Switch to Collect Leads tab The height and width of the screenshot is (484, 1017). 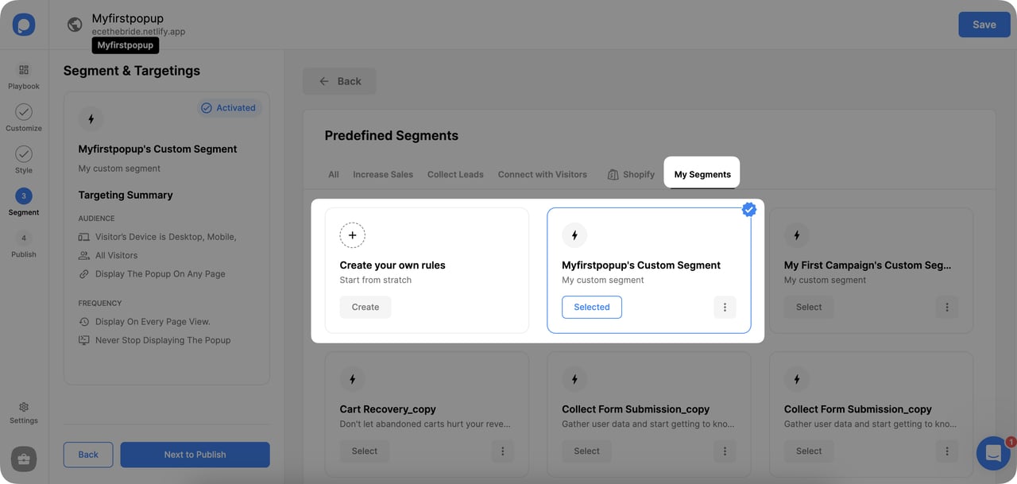point(455,174)
